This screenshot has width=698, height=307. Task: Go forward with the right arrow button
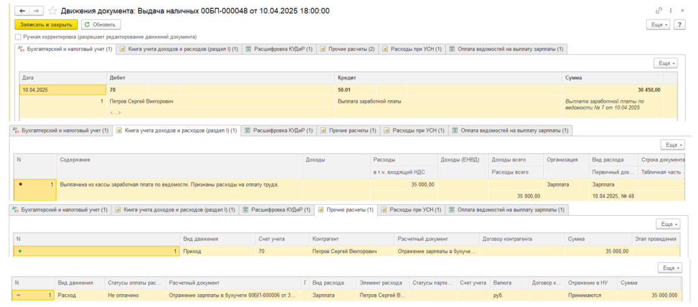coord(36,10)
